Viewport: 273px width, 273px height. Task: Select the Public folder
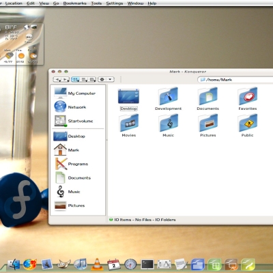click(x=247, y=126)
